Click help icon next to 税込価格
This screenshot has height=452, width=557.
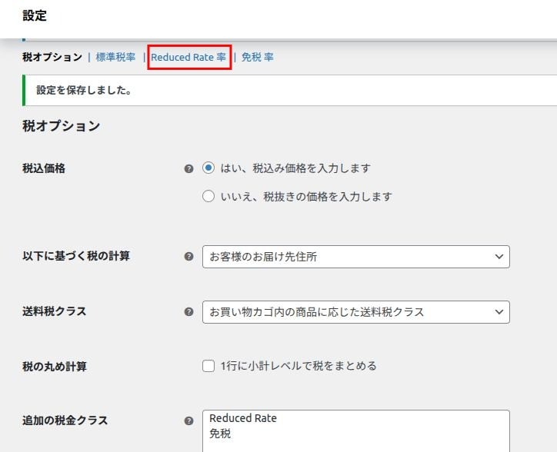(x=188, y=168)
